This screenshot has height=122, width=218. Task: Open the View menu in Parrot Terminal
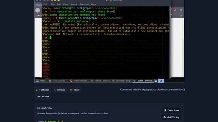click(x=65, y=4)
